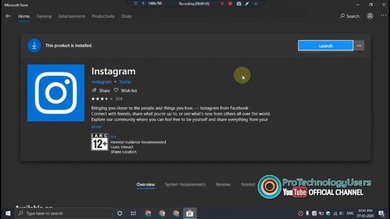390x219 pixels.
Task: Click the Instagram app logo image
Action: [x=55, y=93]
